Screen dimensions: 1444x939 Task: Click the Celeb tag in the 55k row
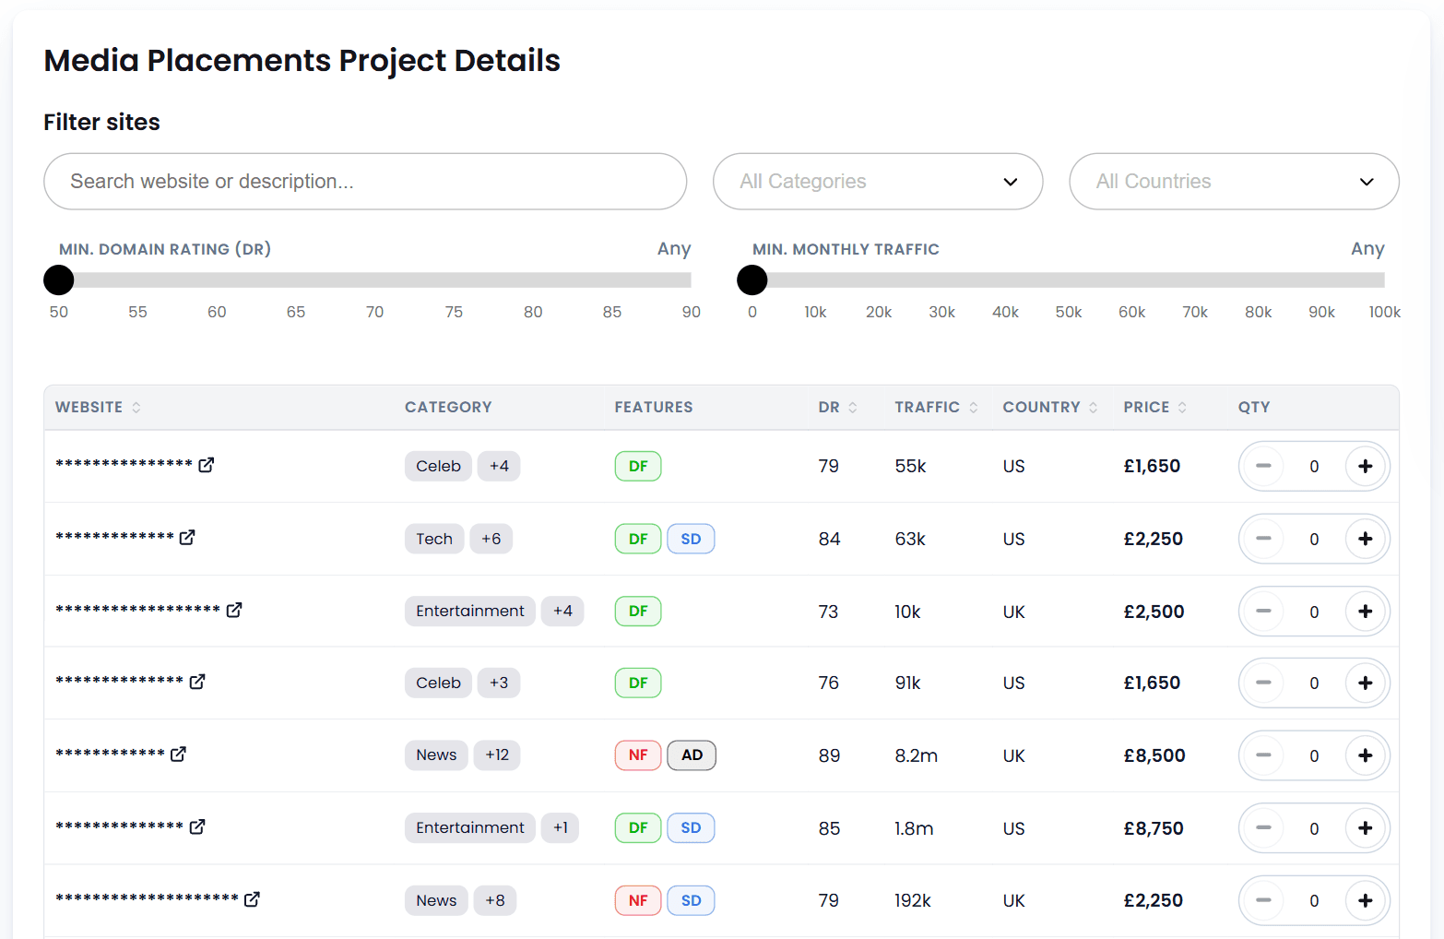click(x=438, y=466)
